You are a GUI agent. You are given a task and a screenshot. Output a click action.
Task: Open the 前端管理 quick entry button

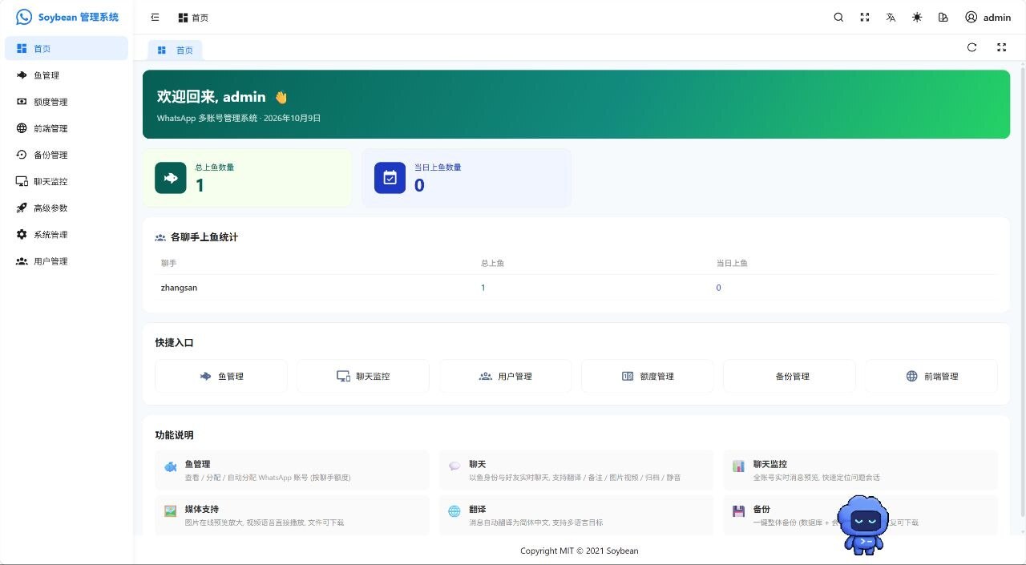[x=931, y=376]
